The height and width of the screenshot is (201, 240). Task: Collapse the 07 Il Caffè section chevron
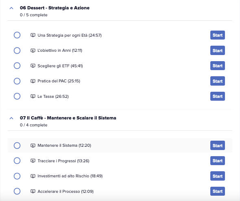click(11, 118)
